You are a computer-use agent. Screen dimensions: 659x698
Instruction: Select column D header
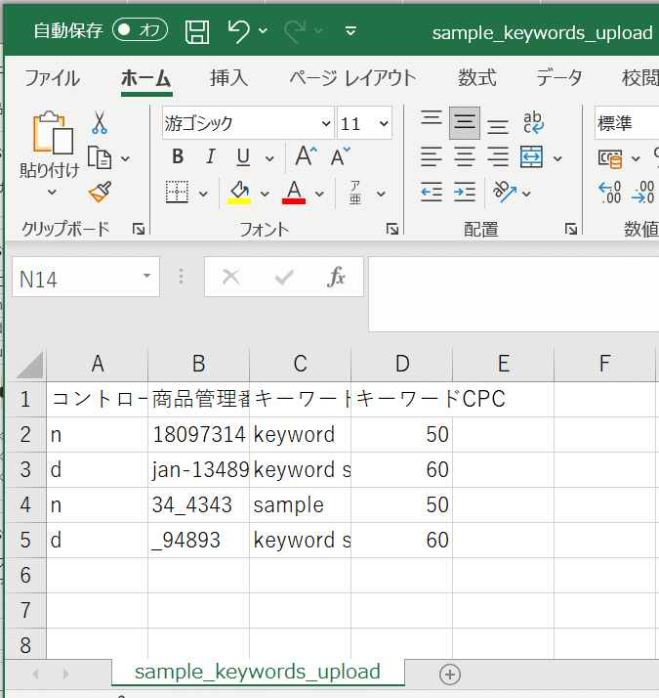[x=402, y=364]
